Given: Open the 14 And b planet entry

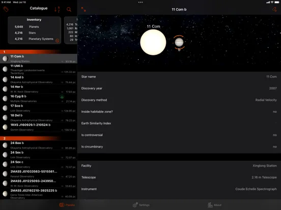Looking at the screenshot, I should pyautogui.click(x=39, y=80).
